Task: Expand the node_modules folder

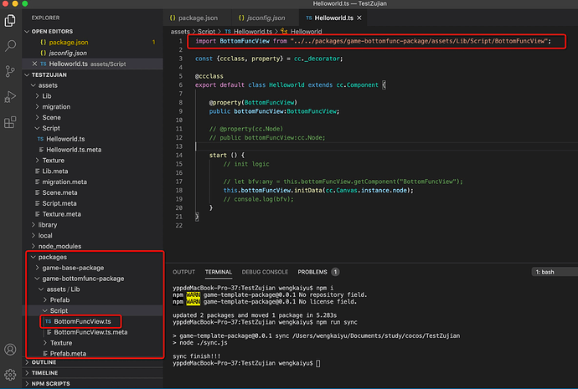Action: (x=34, y=246)
